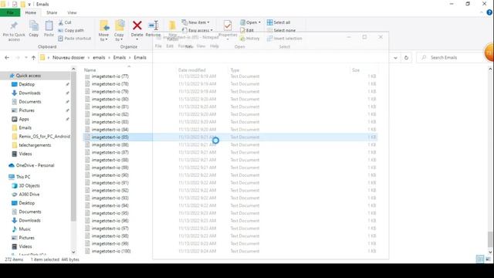Open the New item dropdown
This screenshot has width=494, height=278.
(195, 22)
